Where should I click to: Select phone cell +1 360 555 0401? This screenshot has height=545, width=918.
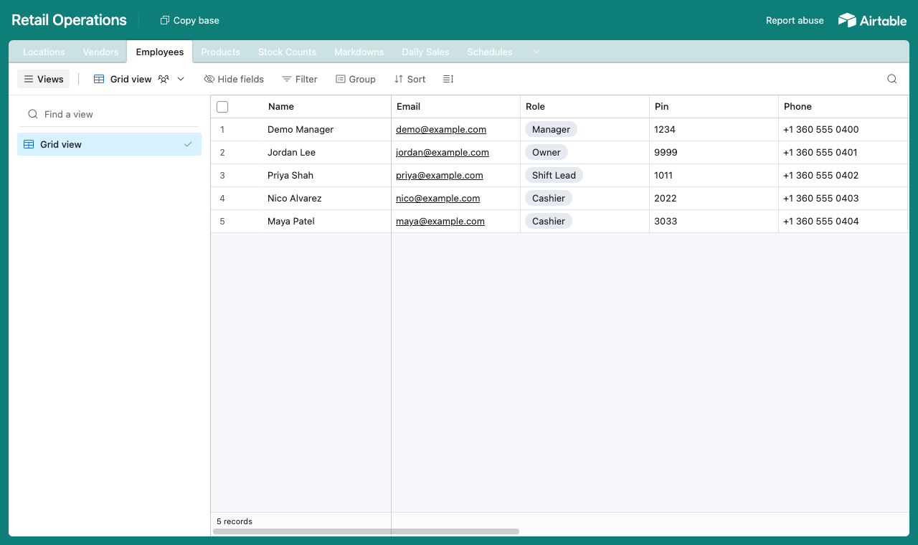click(x=843, y=153)
